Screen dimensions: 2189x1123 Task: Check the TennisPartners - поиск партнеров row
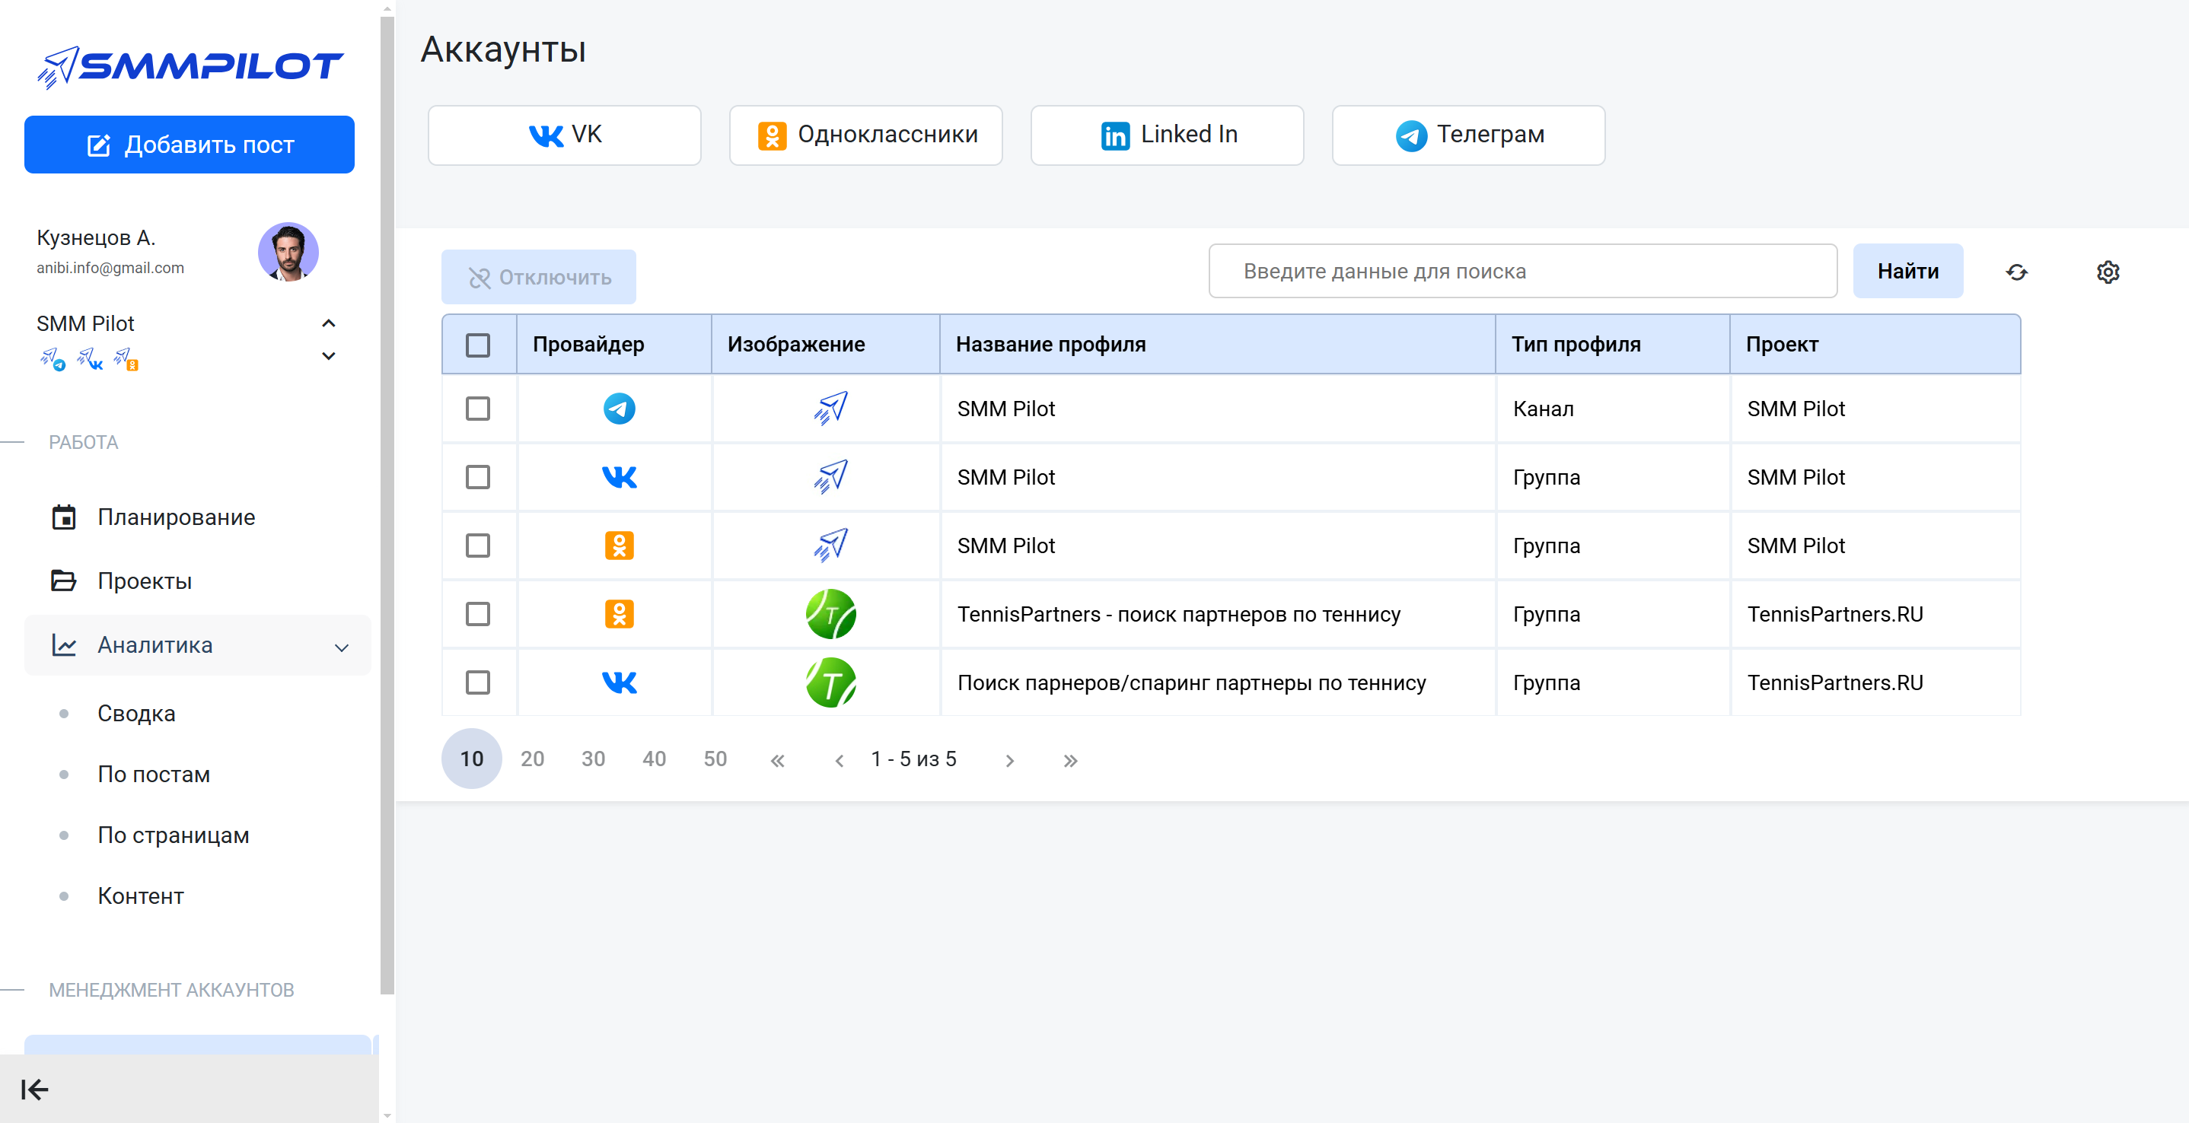point(479,614)
